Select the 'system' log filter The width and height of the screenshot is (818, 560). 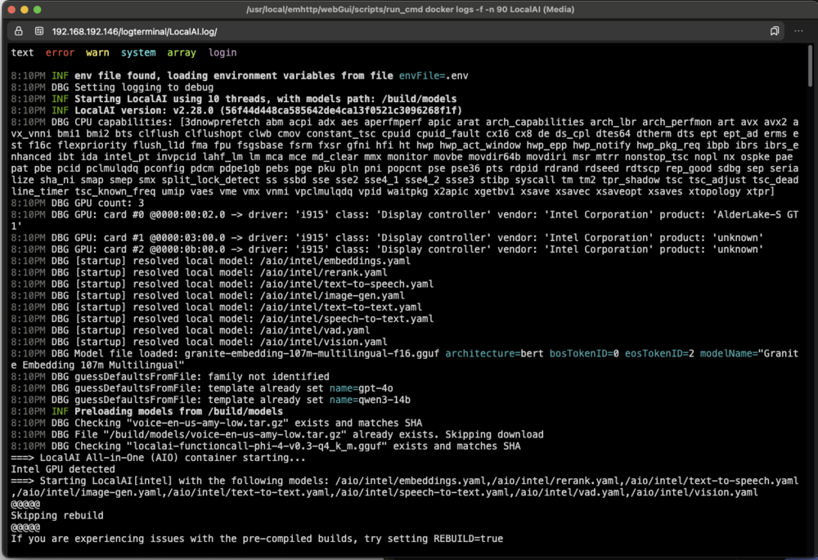pos(138,52)
